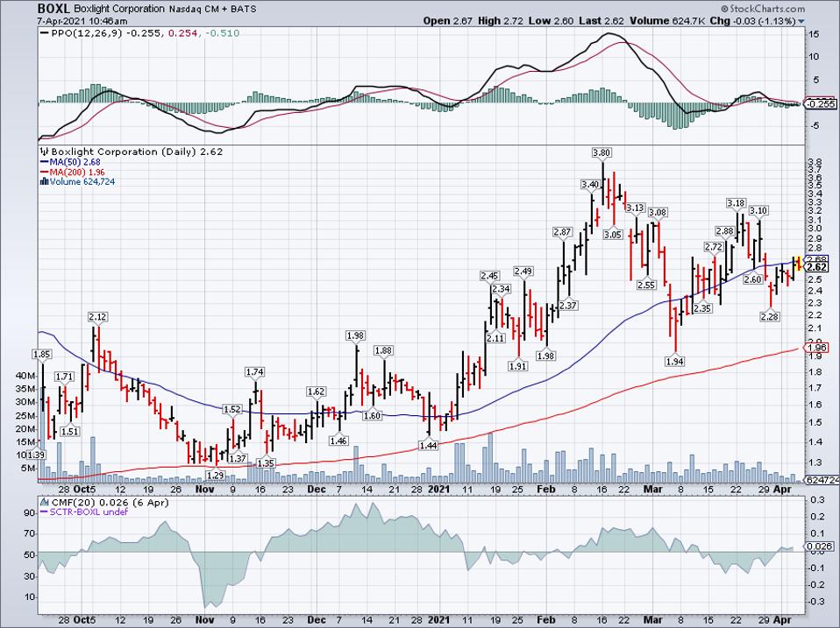The height and width of the screenshot is (628, 840).
Task: Click the 3.18 price label
Action: point(736,203)
